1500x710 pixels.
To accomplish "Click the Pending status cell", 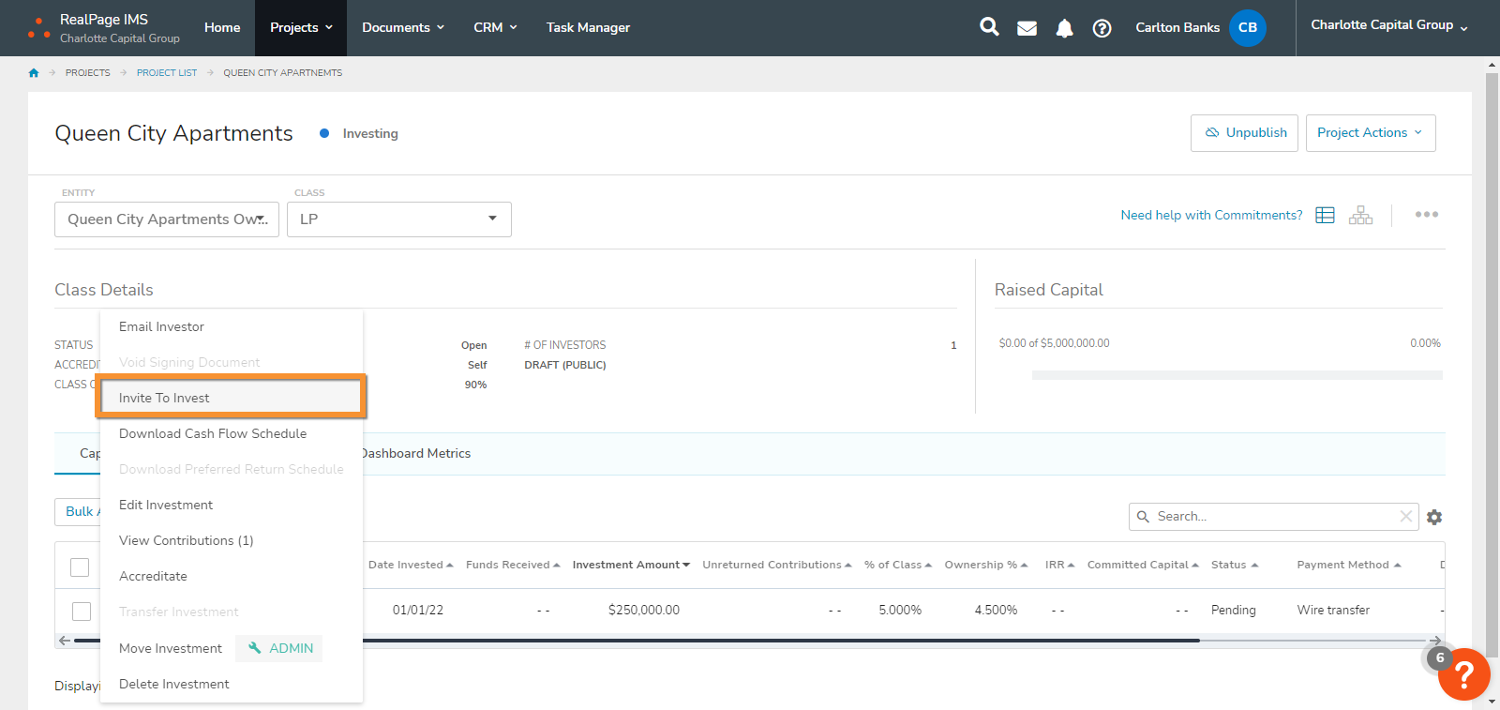I will (1233, 610).
